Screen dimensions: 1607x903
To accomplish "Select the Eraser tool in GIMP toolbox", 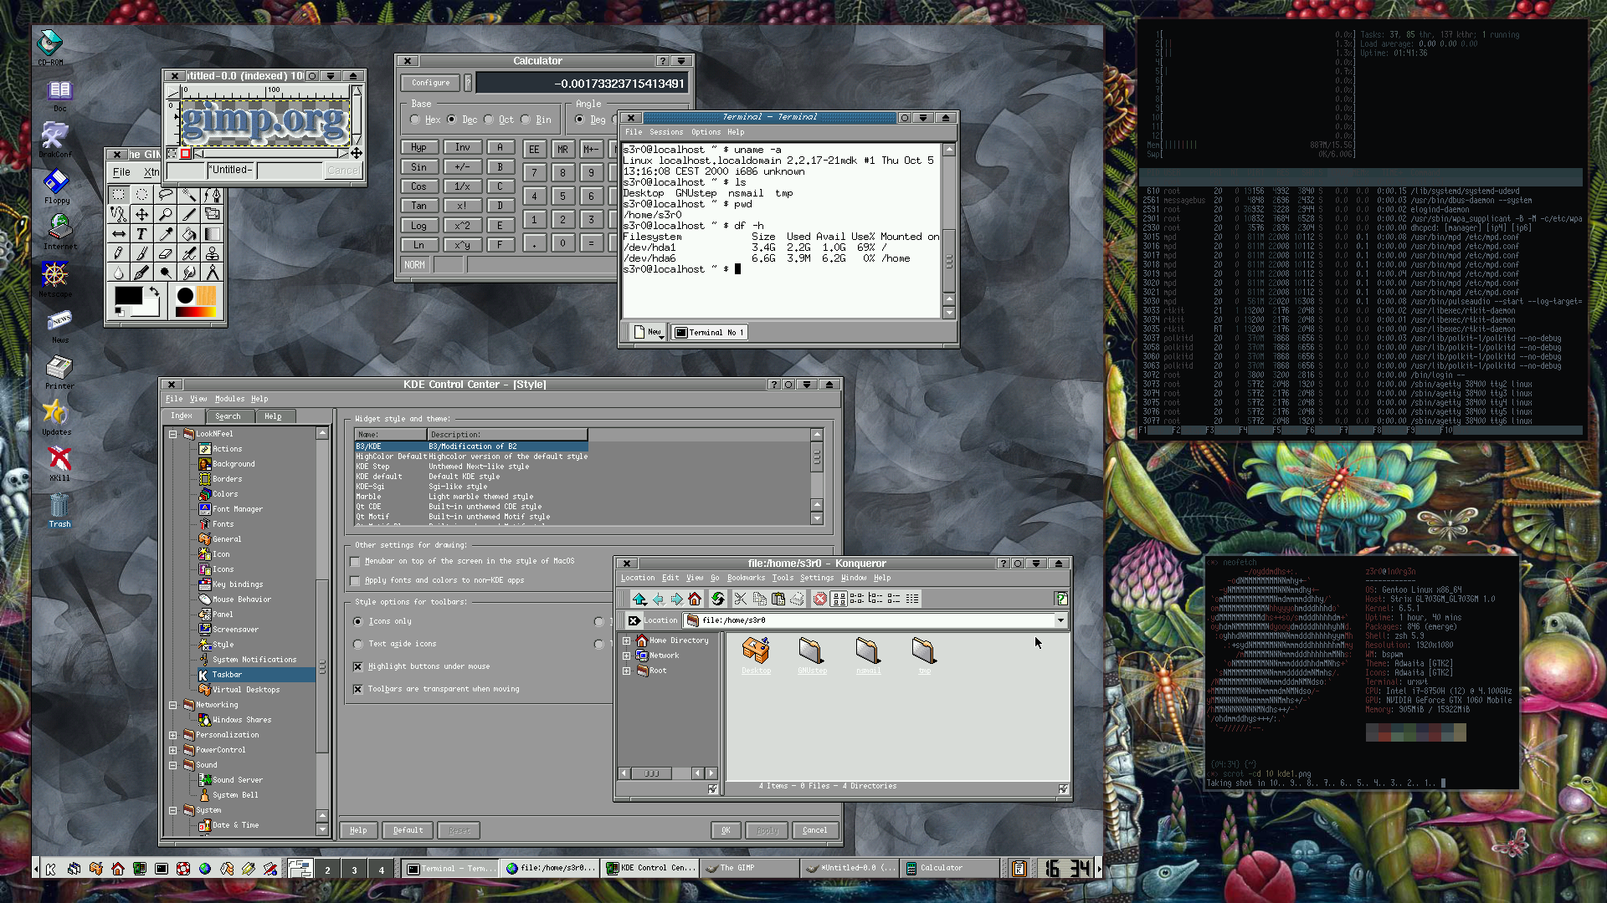I will point(165,253).
